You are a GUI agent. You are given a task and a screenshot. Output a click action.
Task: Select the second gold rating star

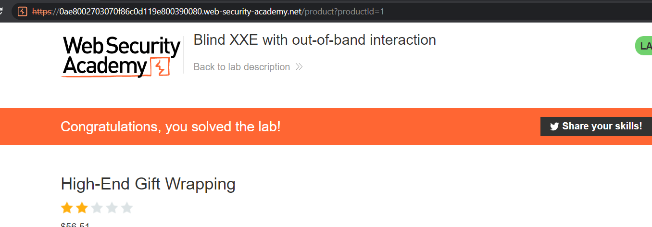[82, 208]
